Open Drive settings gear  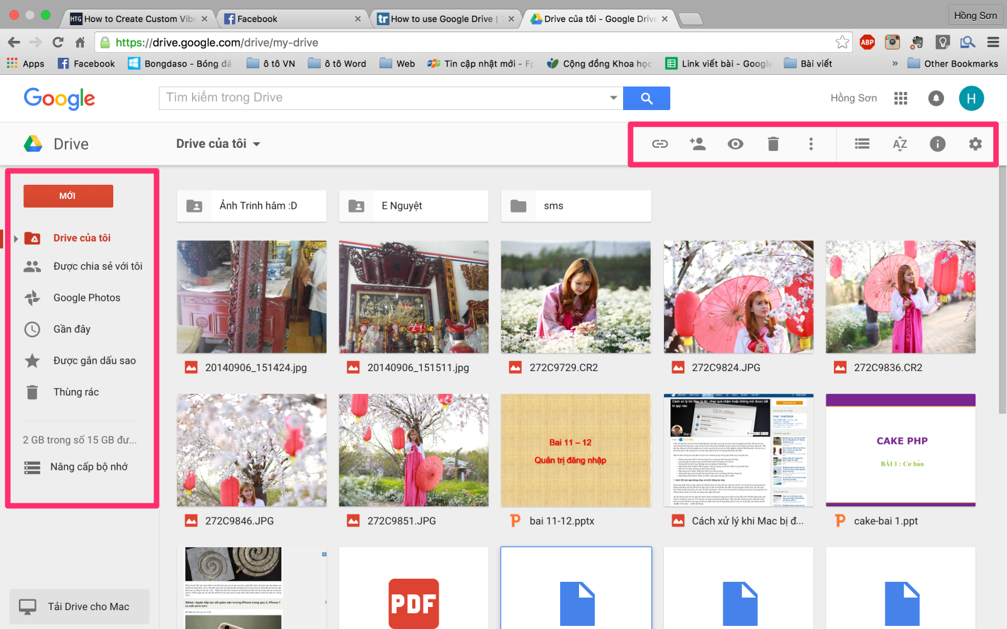975,143
